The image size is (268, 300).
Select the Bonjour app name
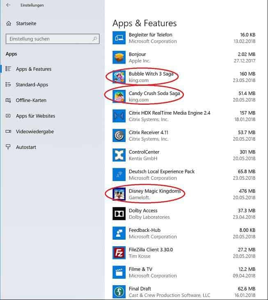pos(137,55)
